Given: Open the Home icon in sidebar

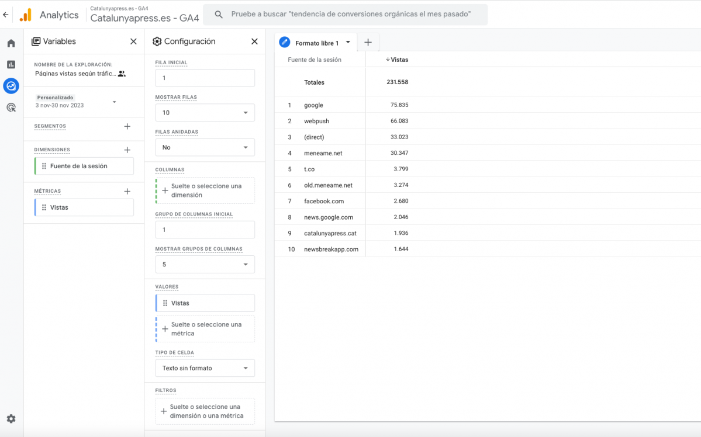Looking at the screenshot, I should (11, 43).
